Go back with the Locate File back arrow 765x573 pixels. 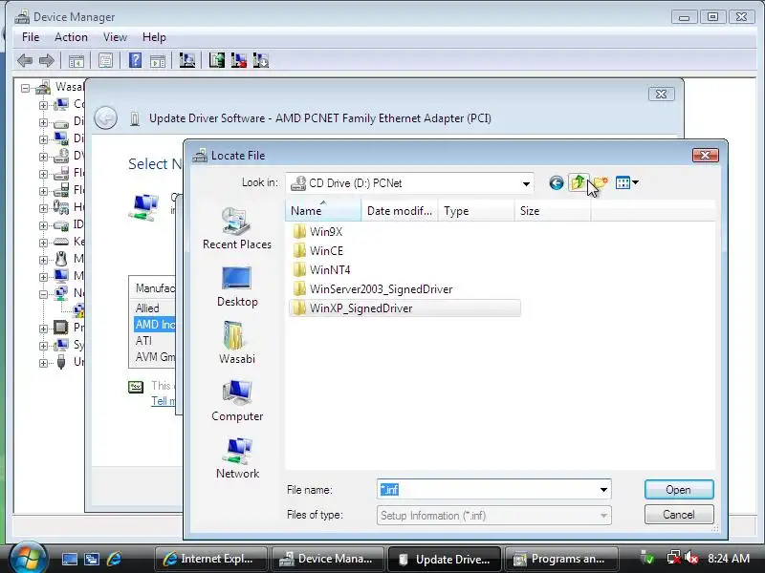pos(557,183)
